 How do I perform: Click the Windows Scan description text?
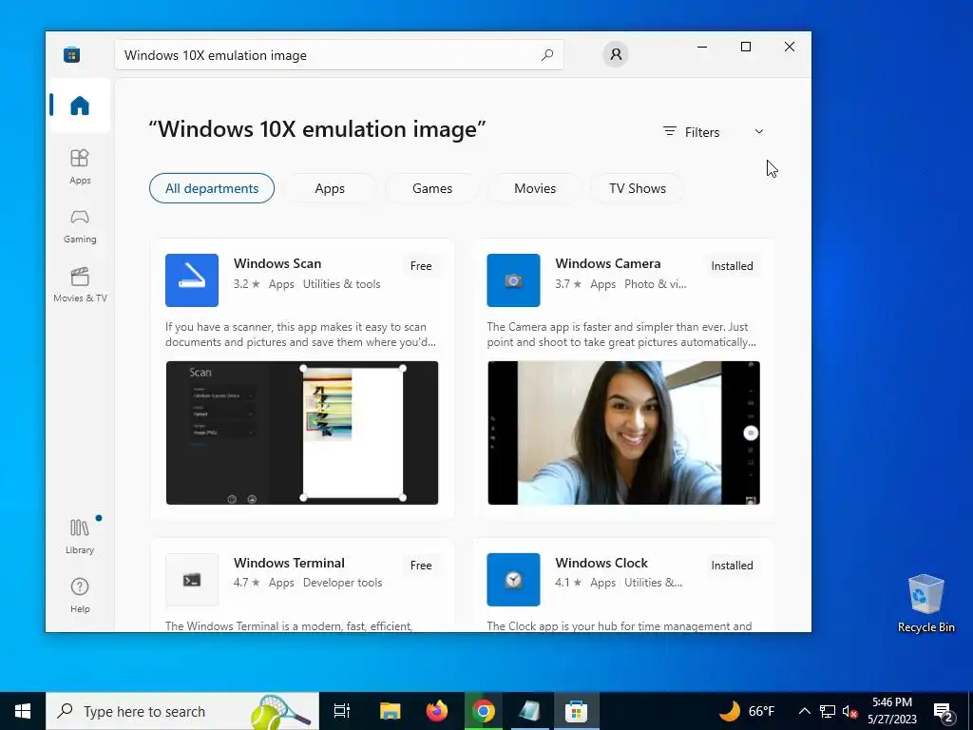point(300,334)
